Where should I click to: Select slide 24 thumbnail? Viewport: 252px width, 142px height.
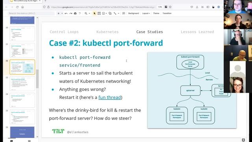coord(22,100)
